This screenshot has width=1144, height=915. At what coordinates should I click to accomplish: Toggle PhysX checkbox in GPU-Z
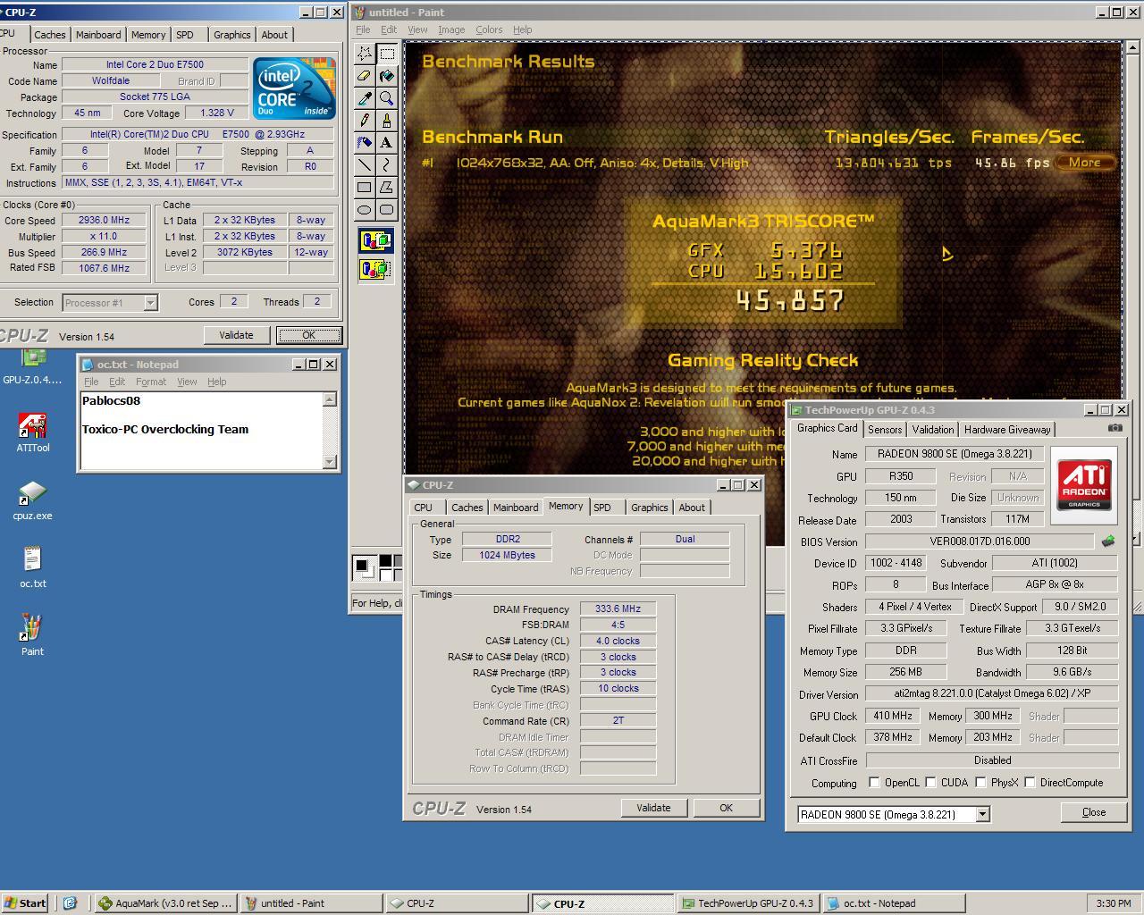[x=980, y=783]
